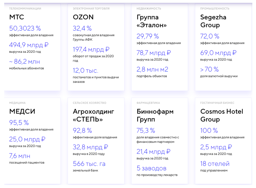Click the НЕДВИЖИМОСТЬ category label

[x=149, y=9]
